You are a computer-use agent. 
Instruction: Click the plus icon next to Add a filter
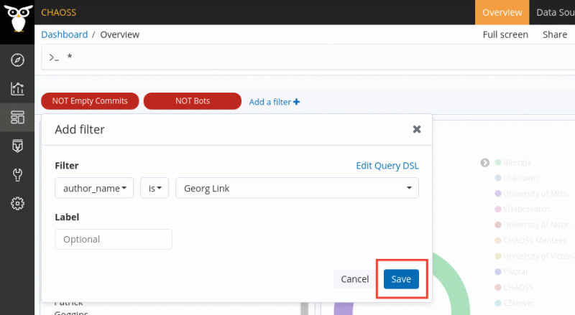tap(296, 102)
